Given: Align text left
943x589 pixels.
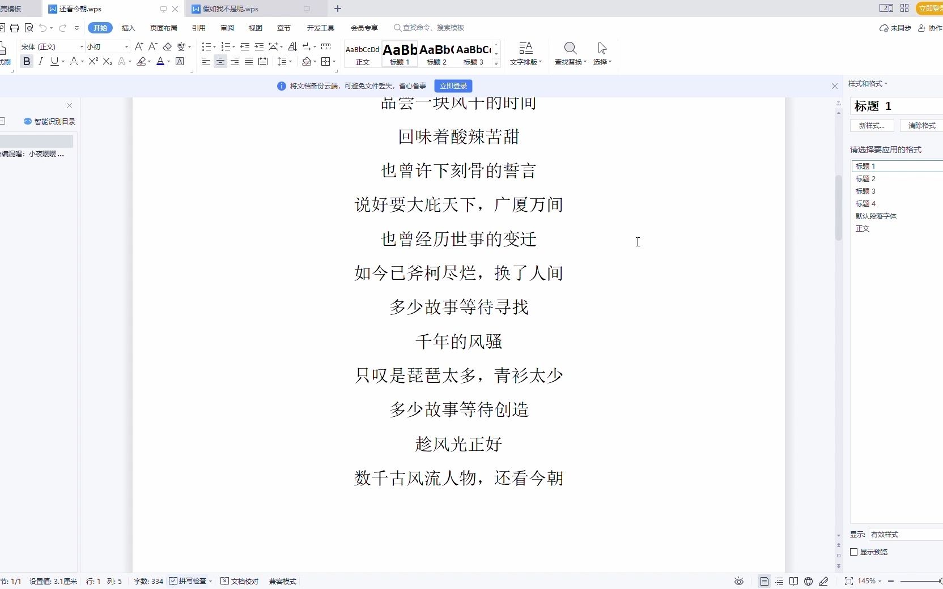Looking at the screenshot, I should coord(206,61).
